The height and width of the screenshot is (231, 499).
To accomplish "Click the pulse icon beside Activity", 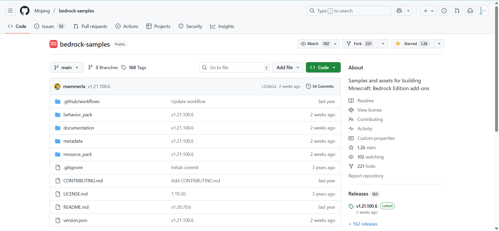I will pyautogui.click(x=351, y=129).
